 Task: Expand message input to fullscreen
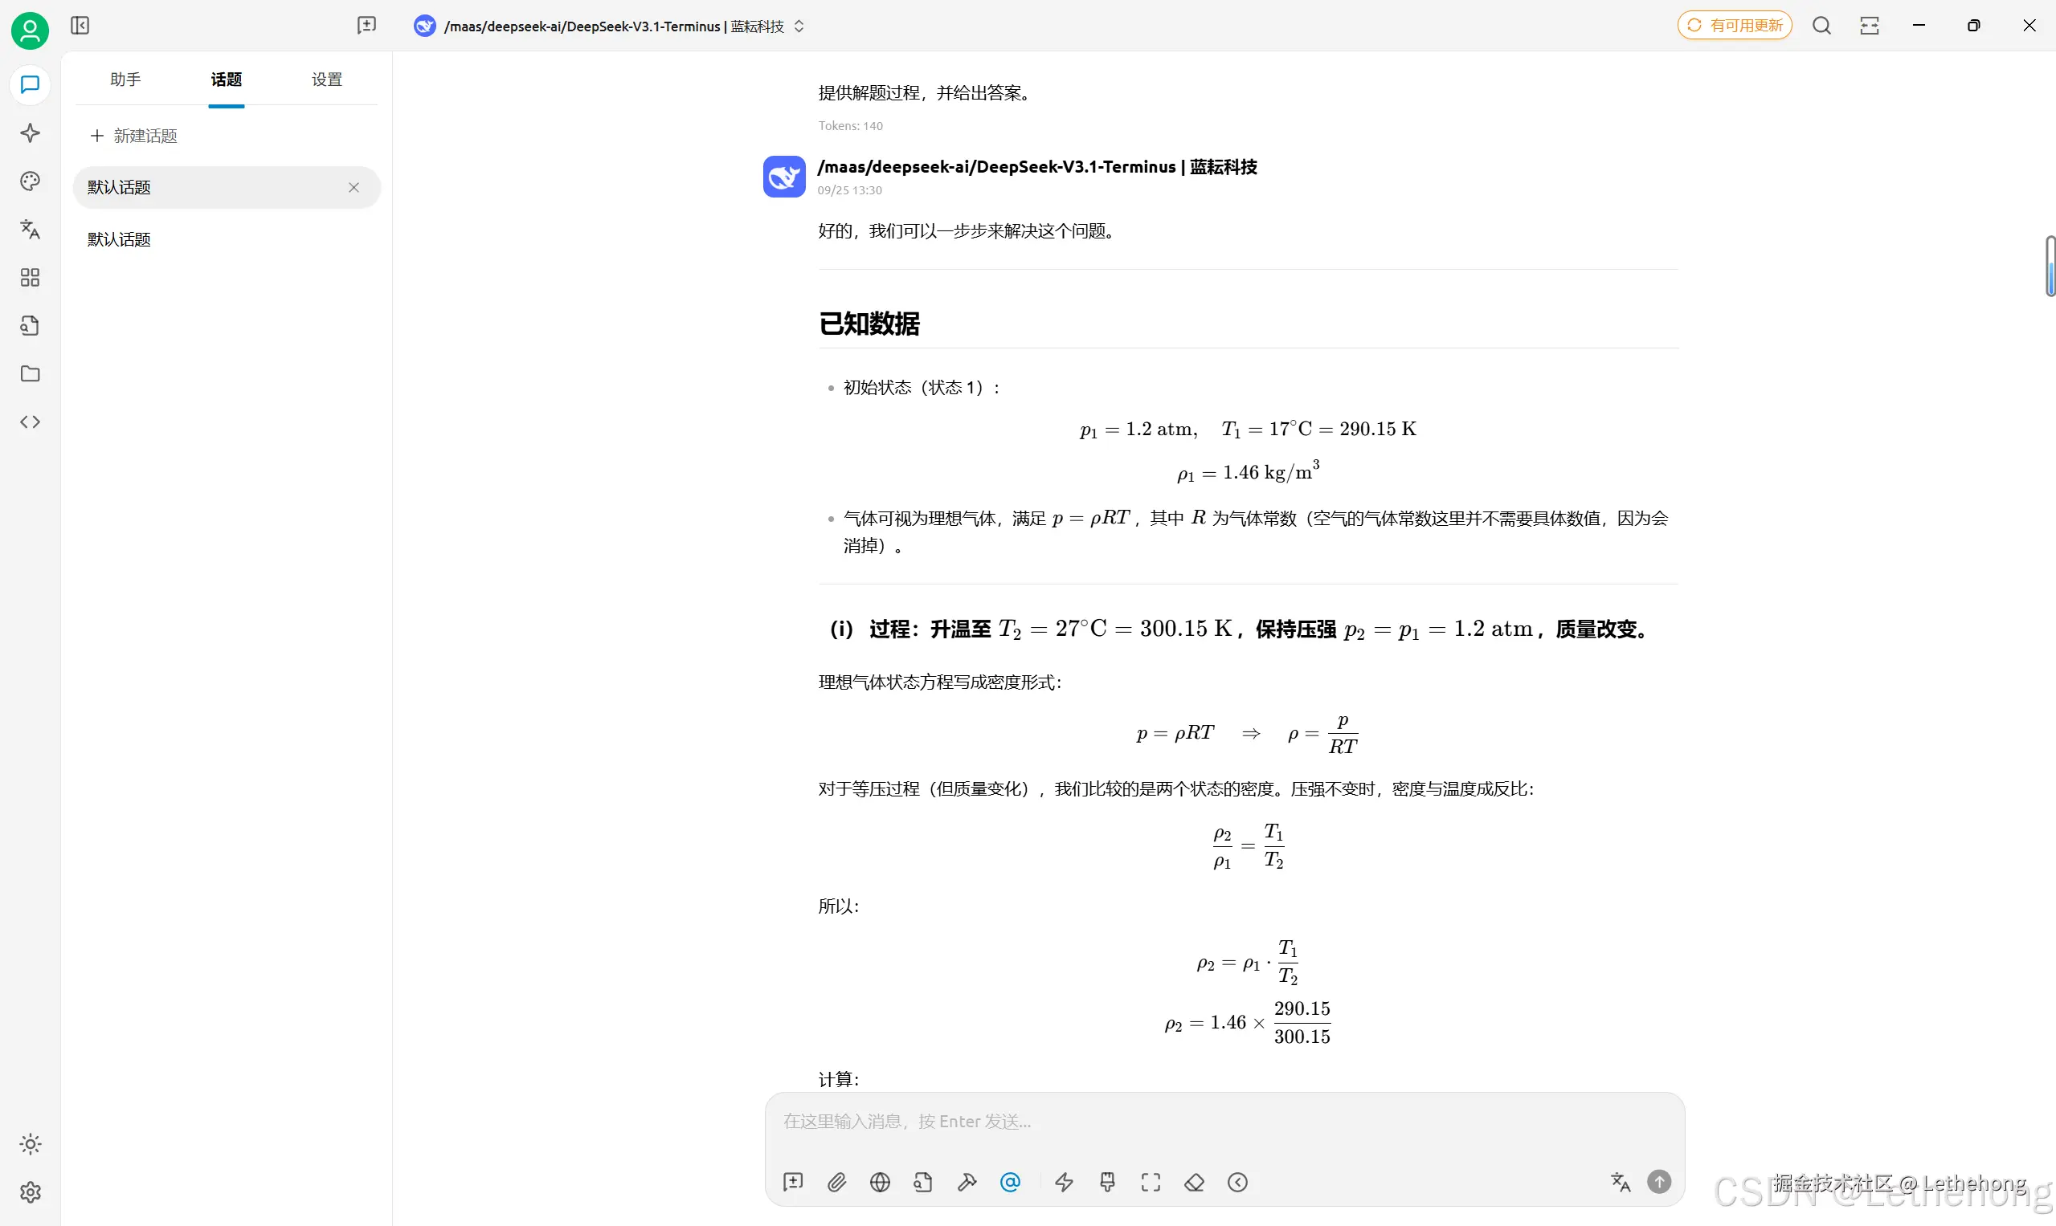tap(1151, 1182)
